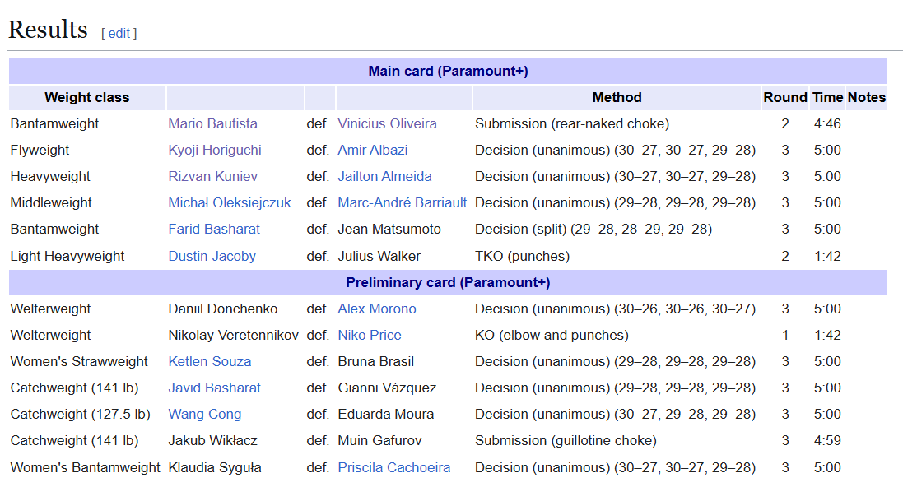903x478 pixels.
Task: Visit the Ketlen Souza link
Action: click(x=210, y=361)
